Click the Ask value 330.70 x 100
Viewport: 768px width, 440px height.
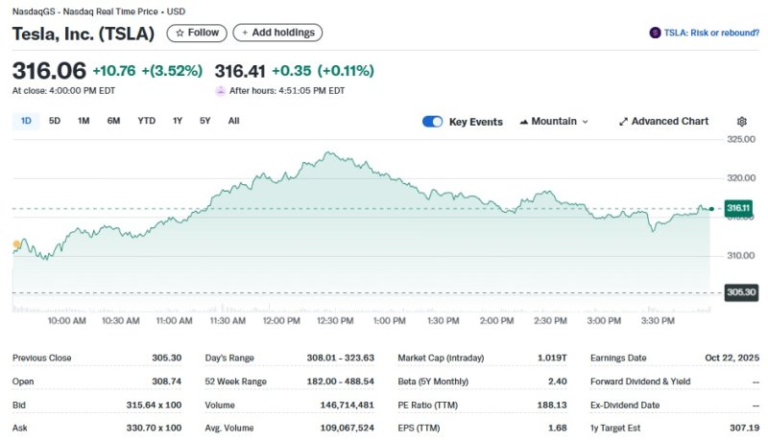(154, 428)
